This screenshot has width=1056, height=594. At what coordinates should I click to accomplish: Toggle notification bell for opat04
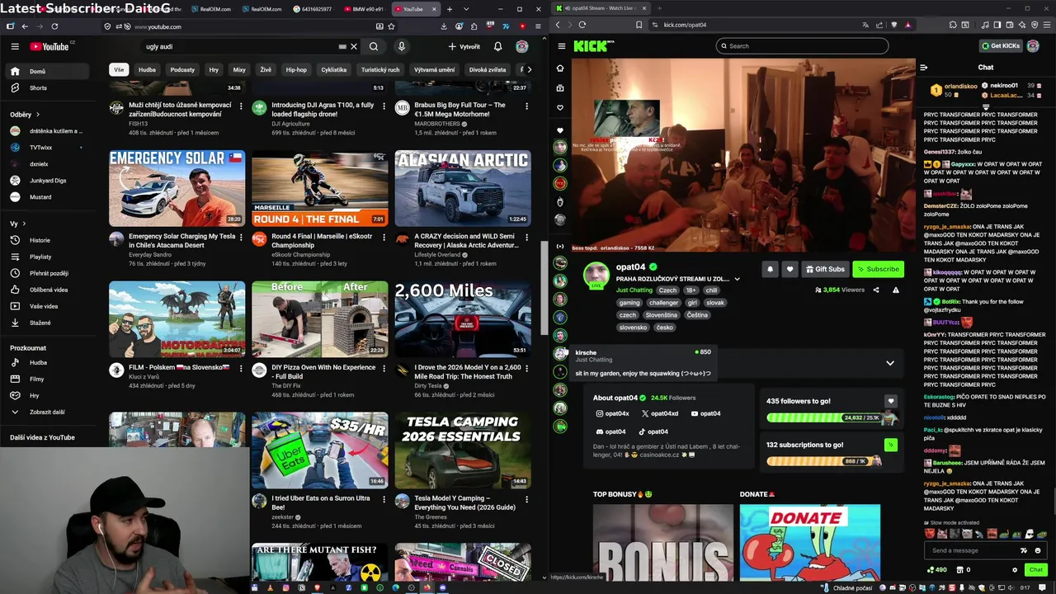tap(770, 269)
